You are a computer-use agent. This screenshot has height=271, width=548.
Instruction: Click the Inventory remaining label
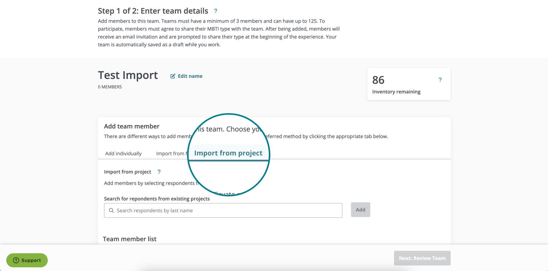click(396, 92)
